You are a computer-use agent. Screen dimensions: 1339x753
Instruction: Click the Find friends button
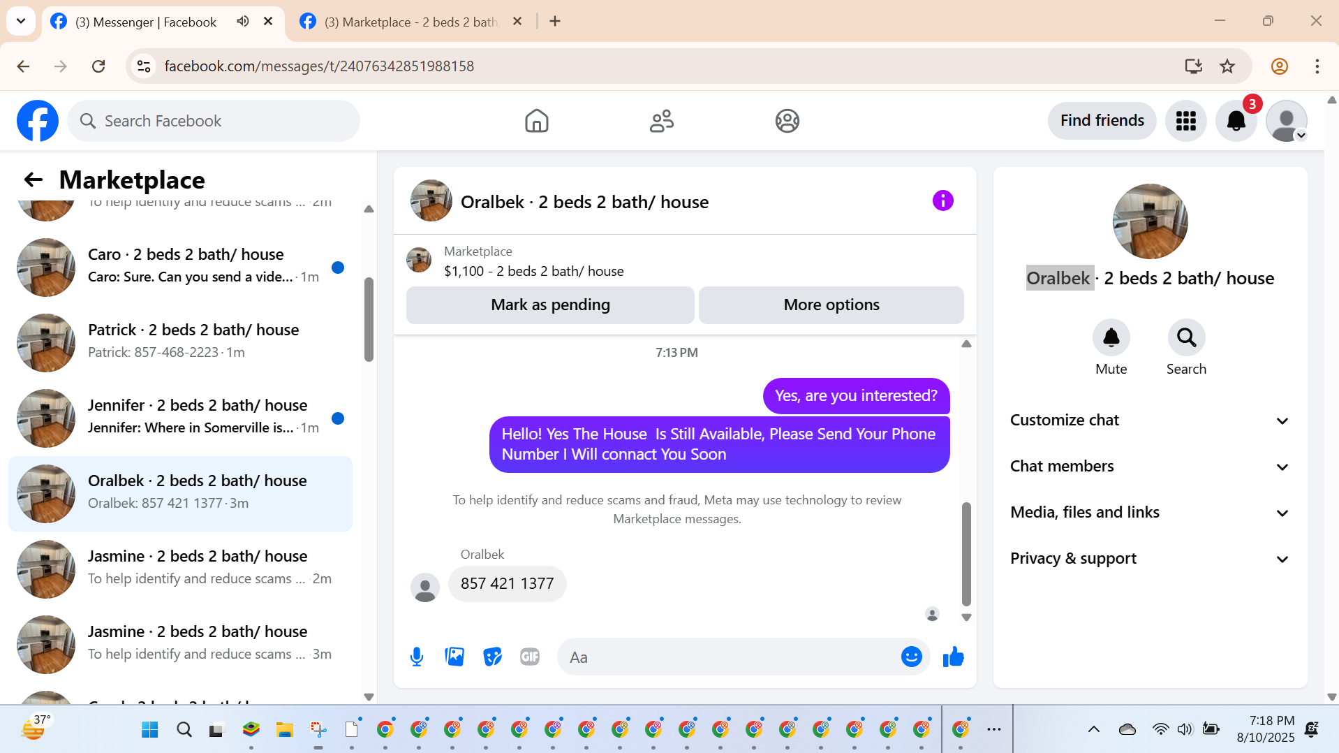coord(1102,121)
